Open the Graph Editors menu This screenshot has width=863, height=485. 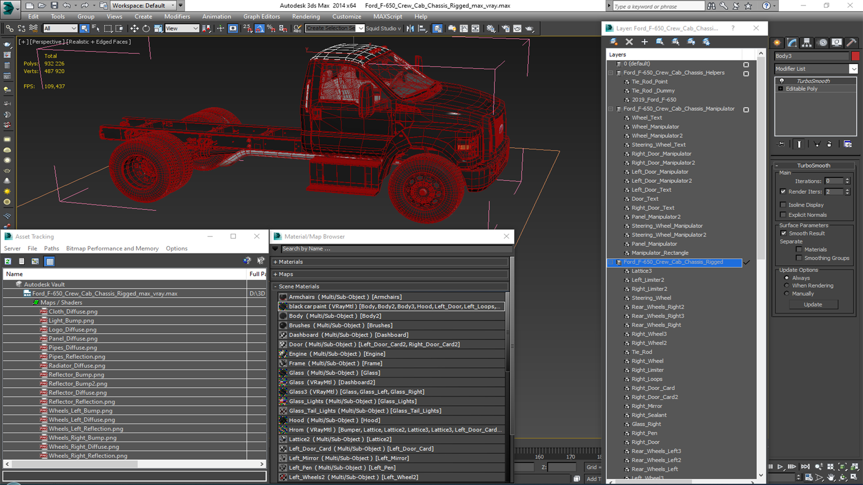pyautogui.click(x=262, y=17)
